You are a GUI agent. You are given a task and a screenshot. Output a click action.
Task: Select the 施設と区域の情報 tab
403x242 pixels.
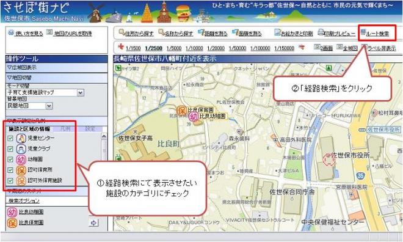29,128
